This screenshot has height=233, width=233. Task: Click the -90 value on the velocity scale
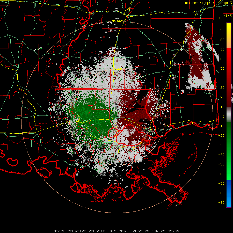click(221, 203)
